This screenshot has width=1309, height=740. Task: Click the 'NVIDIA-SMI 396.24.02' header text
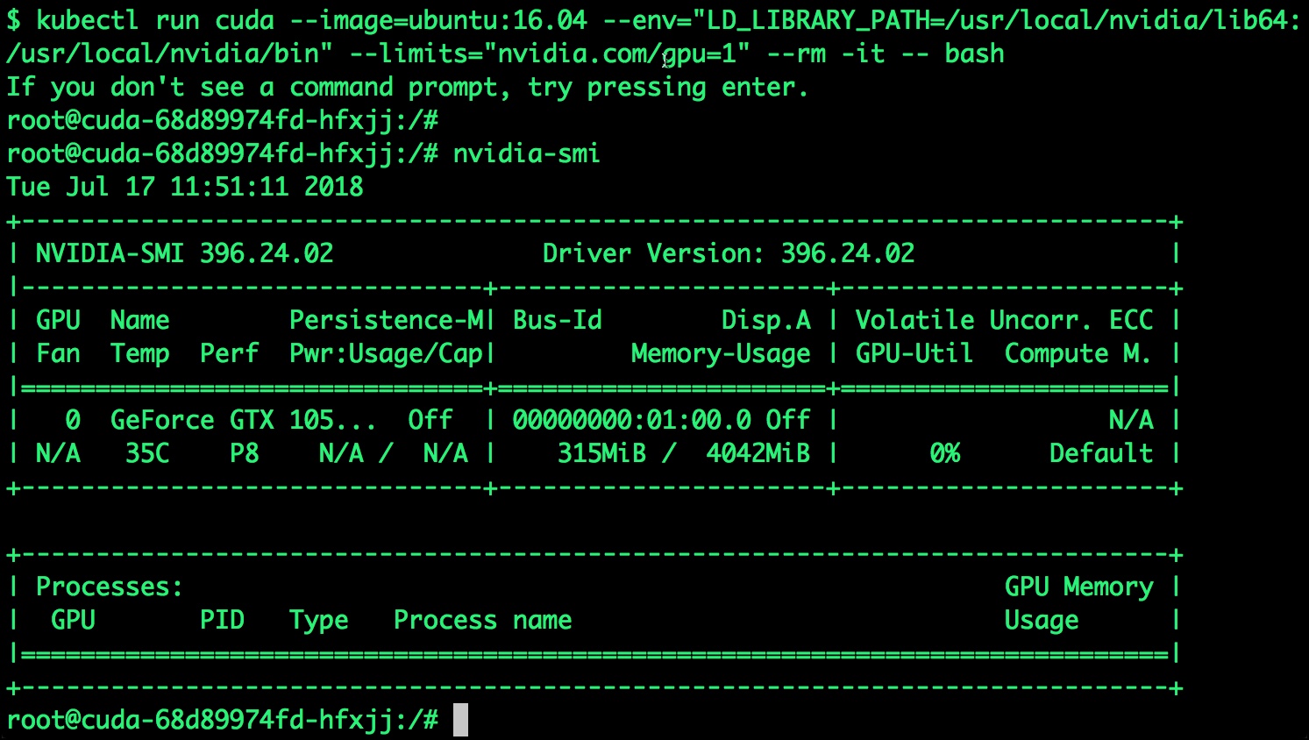point(185,253)
